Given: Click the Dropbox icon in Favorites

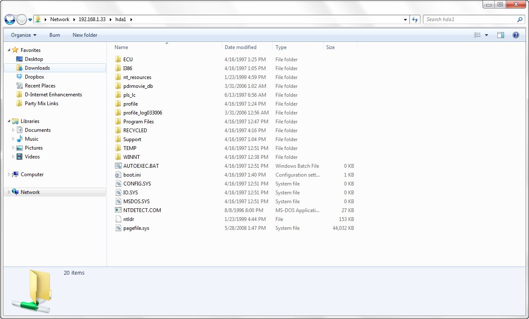Looking at the screenshot, I should tap(19, 76).
